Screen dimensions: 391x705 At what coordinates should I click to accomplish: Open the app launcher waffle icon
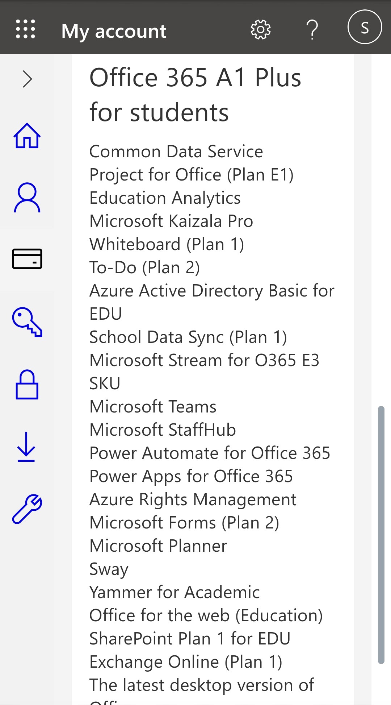click(x=26, y=29)
